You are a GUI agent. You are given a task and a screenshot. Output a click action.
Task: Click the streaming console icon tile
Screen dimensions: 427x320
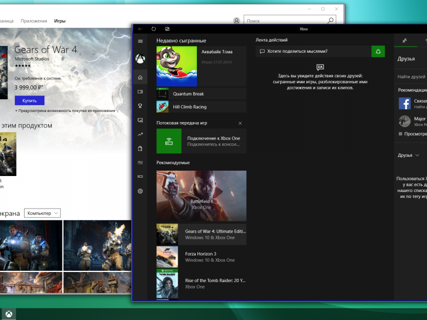click(169, 141)
